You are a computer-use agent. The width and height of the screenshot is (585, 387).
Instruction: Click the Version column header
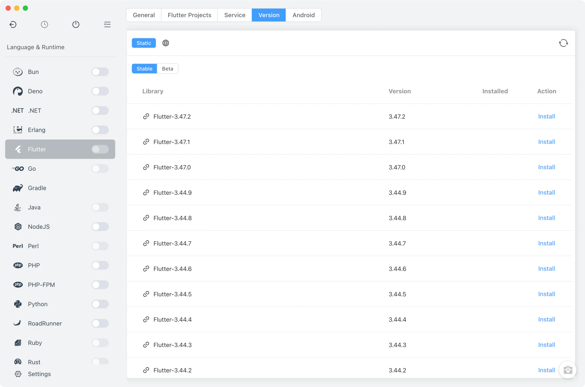point(400,91)
